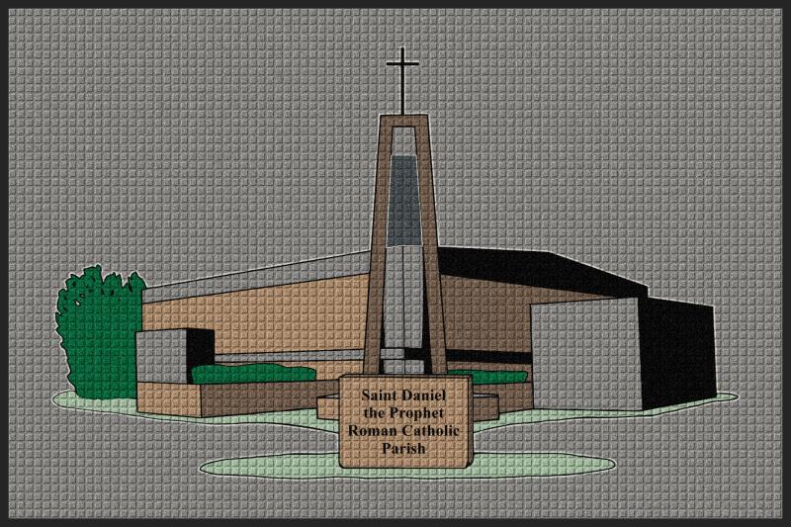Click the word 'Parish' on the sign
The width and height of the screenshot is (791, 527).
pos(403,448)
